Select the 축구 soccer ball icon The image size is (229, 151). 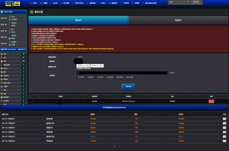click(2, 54)
